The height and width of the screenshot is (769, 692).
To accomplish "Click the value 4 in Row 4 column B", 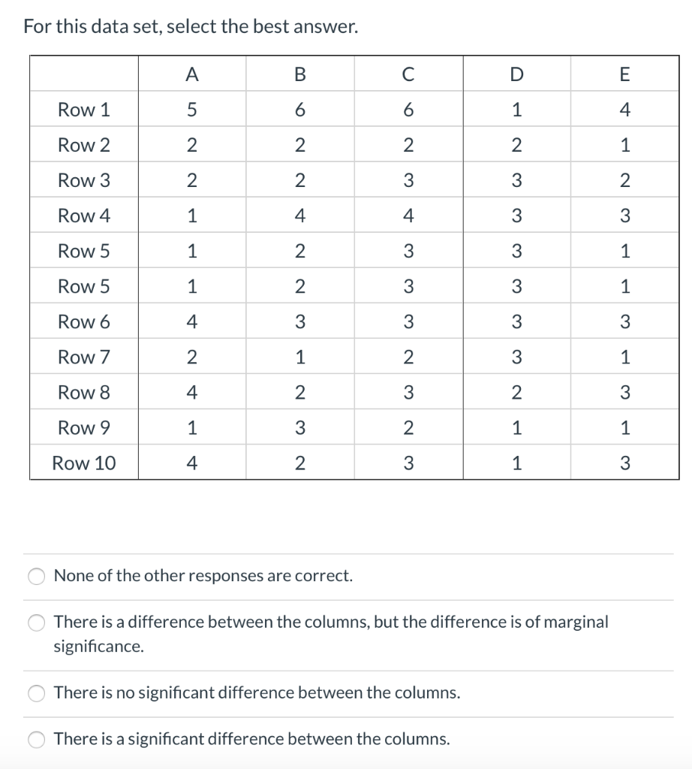I will [299, 216].
